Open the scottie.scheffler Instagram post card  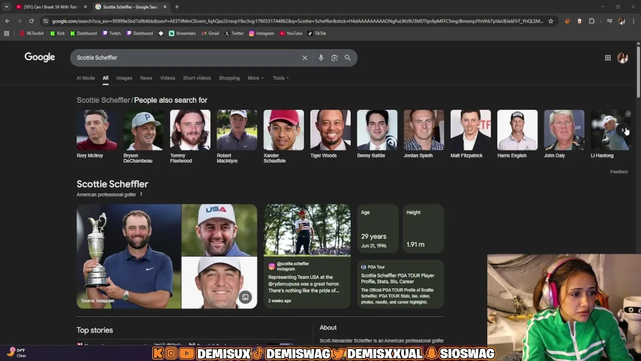click(x=307, y=256)
